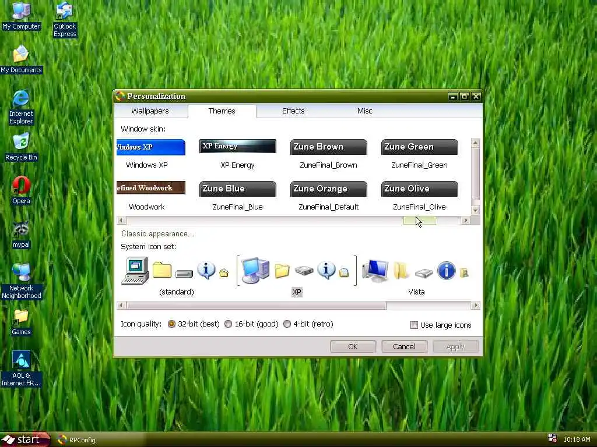Click icon set right scroll arrow
Screen dimensions: 597x447
coord(476,305)
